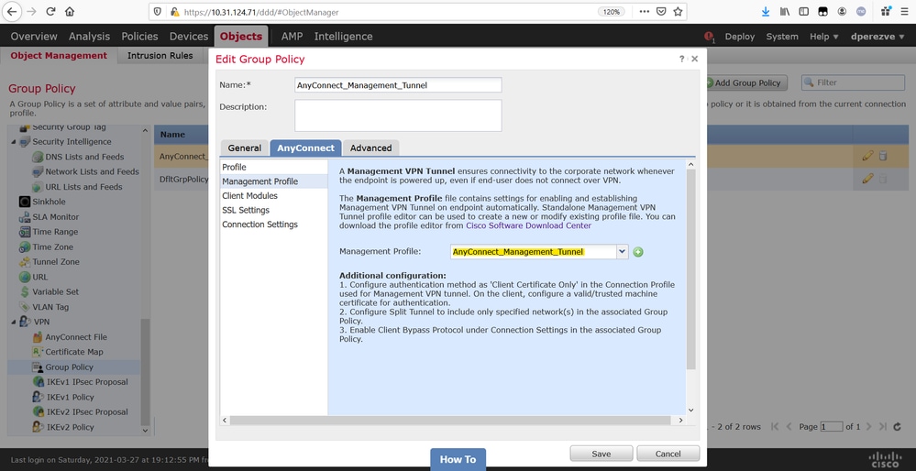The height and width of the screenshot is (471, 916).
Task: Click the dialog horizontal scrollbar
Action: pos(450,421)
